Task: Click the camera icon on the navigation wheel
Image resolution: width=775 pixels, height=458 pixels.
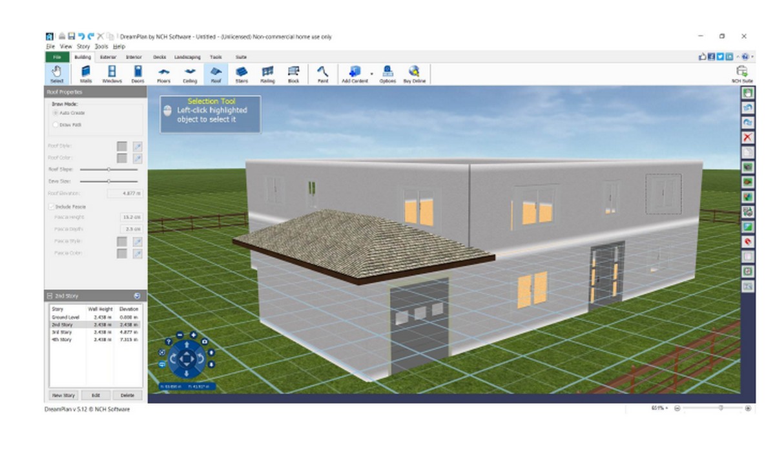Action: 205,341
